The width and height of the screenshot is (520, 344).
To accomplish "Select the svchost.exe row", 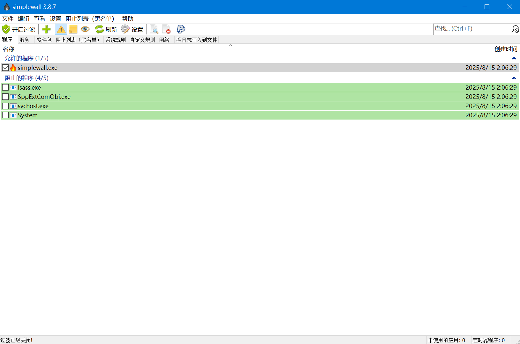I will click(x=33, y=106).
